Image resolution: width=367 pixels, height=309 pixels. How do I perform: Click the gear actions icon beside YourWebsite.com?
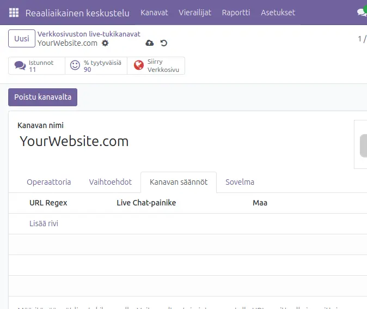click(x=105, y=43)
